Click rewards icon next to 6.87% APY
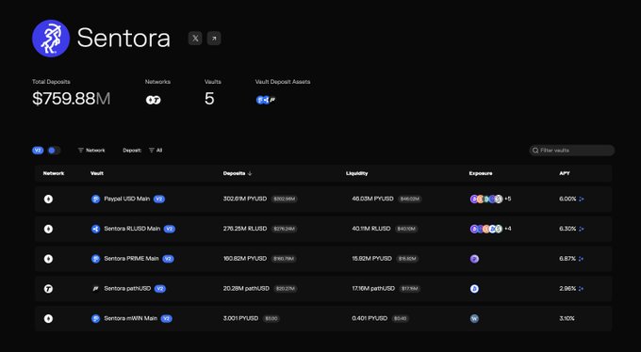The width and height of the screenshot is (641, 352). point(582,259)
